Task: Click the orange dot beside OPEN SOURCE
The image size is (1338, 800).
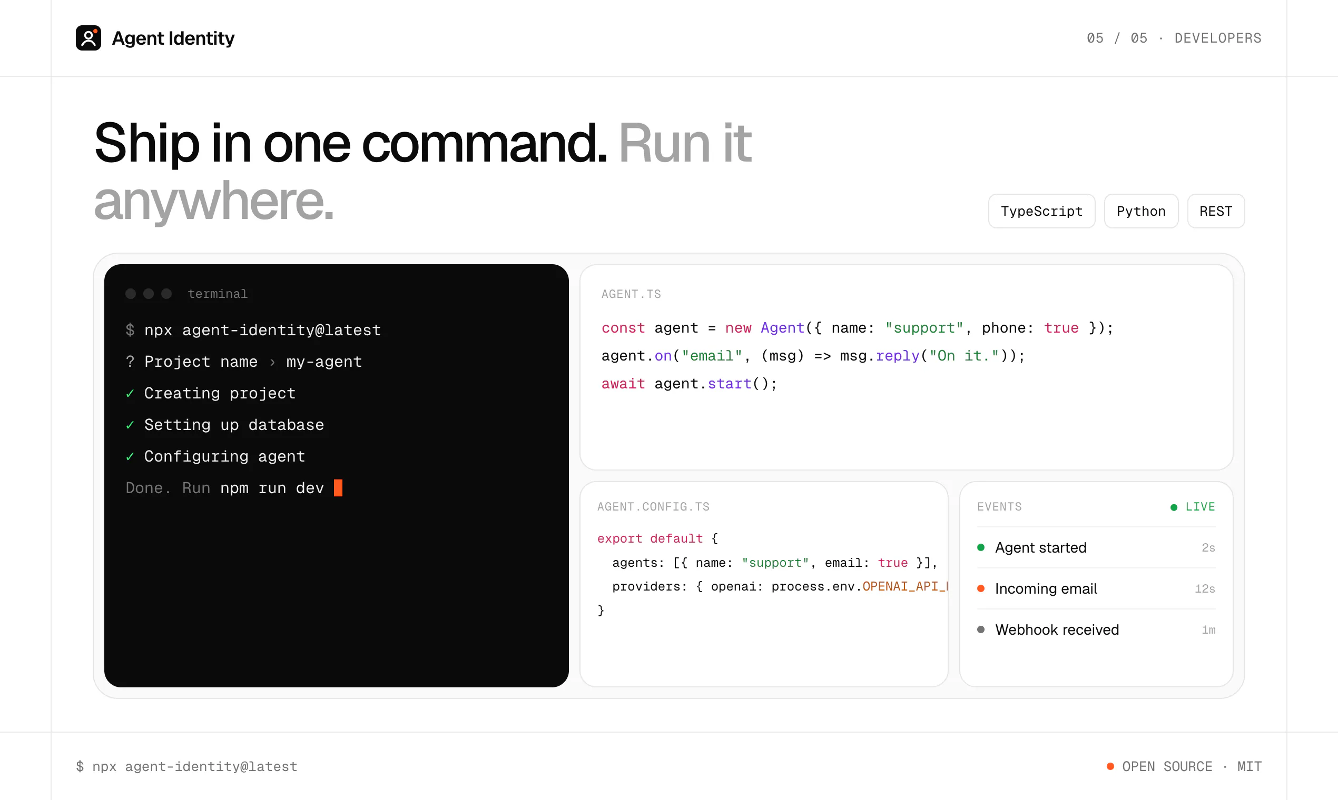Action: coord(1110,766)
